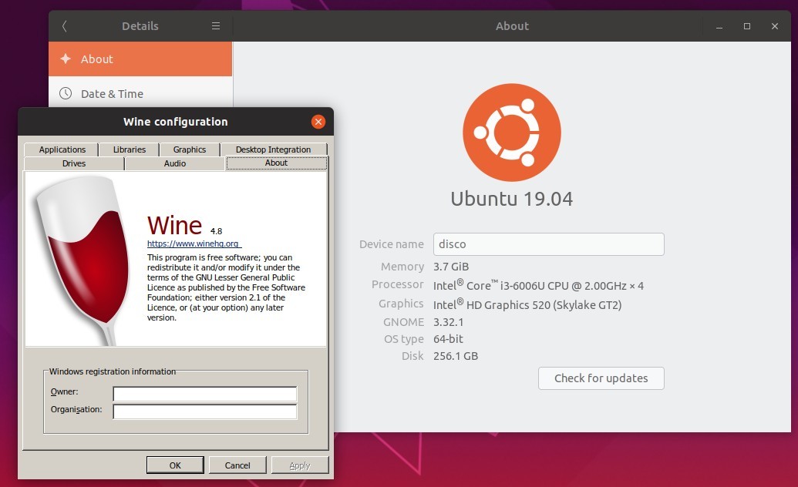Viewport: 798px width, 487px height.
Task: Switch to the Audio tab
Action: pos(174,163)
